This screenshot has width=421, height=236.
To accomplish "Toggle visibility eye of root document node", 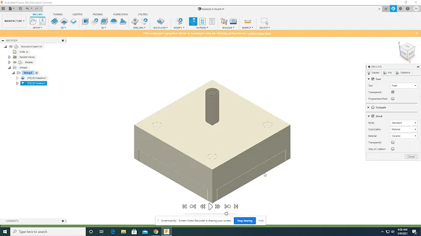I will click(x=11, y=46).
